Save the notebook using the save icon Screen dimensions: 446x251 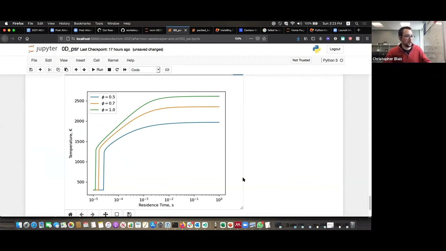tap(31, 70)
